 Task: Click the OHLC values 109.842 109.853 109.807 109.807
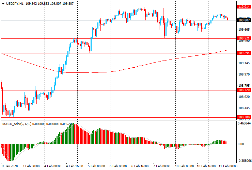coord(49,3)
